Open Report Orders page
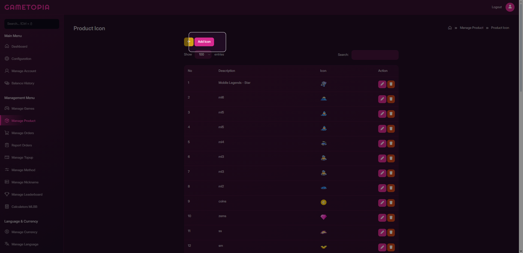This screenshot has height=253, width=523. (22, 145)
